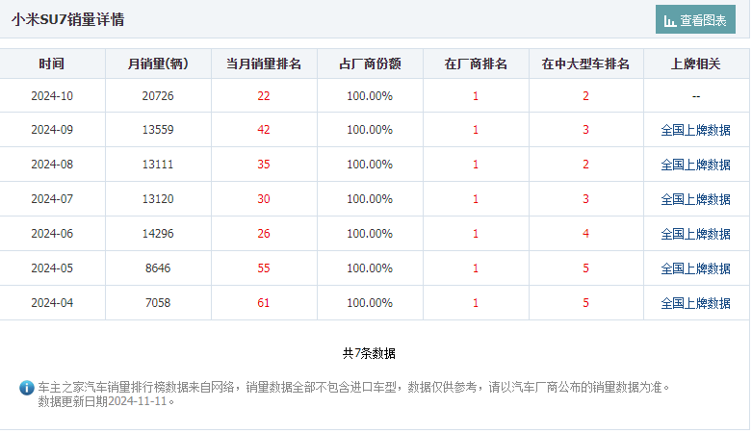This screenshot has width=752, height=433.
Task: Click the 共7条数据 record count text
Action: click(370, 353)
